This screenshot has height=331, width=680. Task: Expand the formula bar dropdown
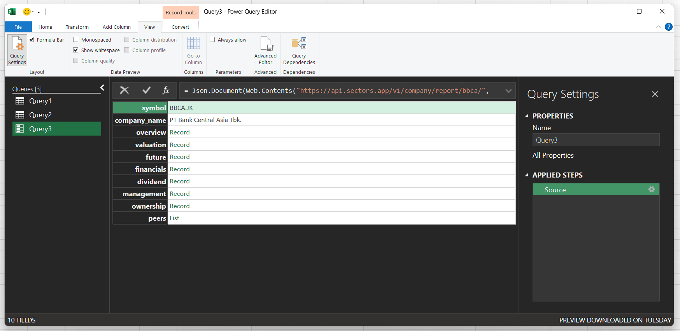pos(508,91)
